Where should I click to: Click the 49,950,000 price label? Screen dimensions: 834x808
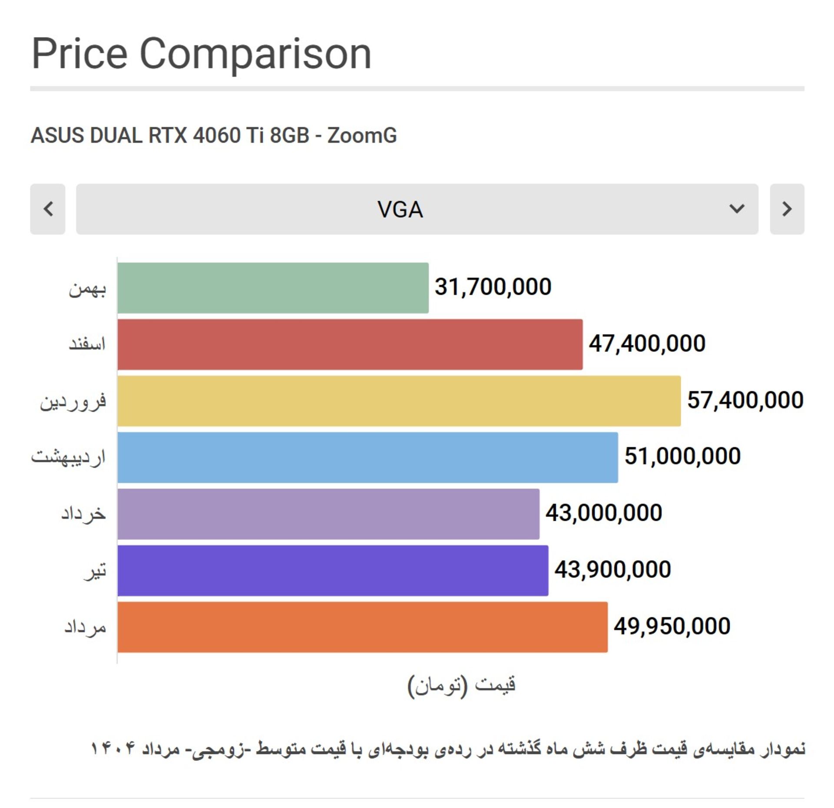(x=672, y=626)
